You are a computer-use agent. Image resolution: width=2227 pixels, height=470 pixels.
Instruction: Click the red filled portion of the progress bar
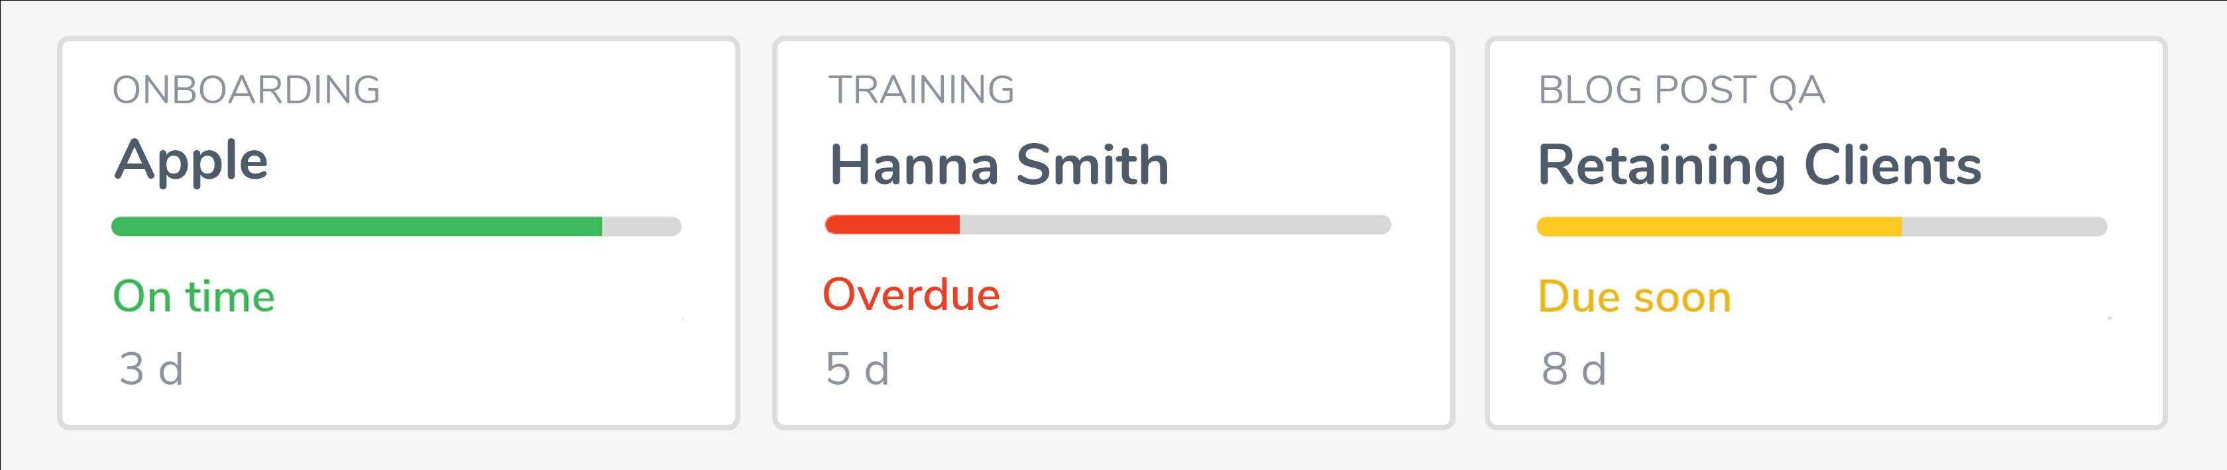[892, 224]
